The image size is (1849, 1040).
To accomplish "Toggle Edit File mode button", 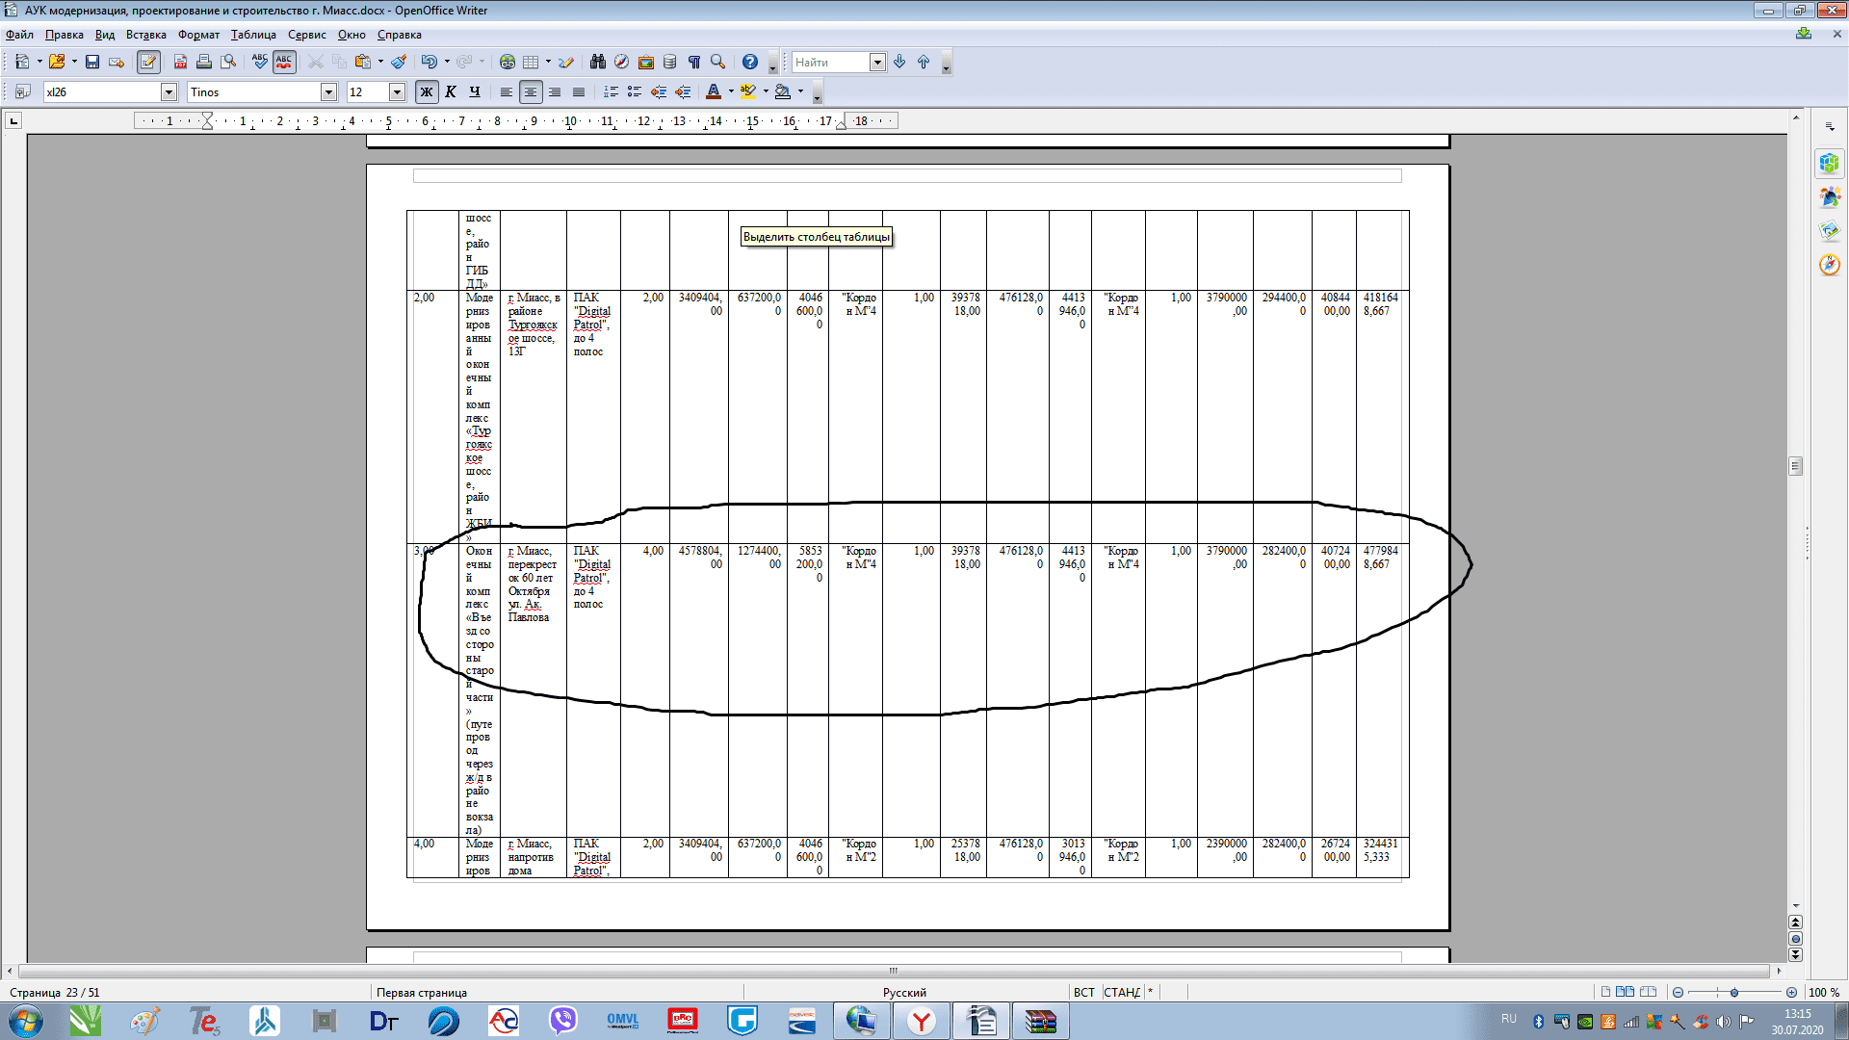I will 148,62.
